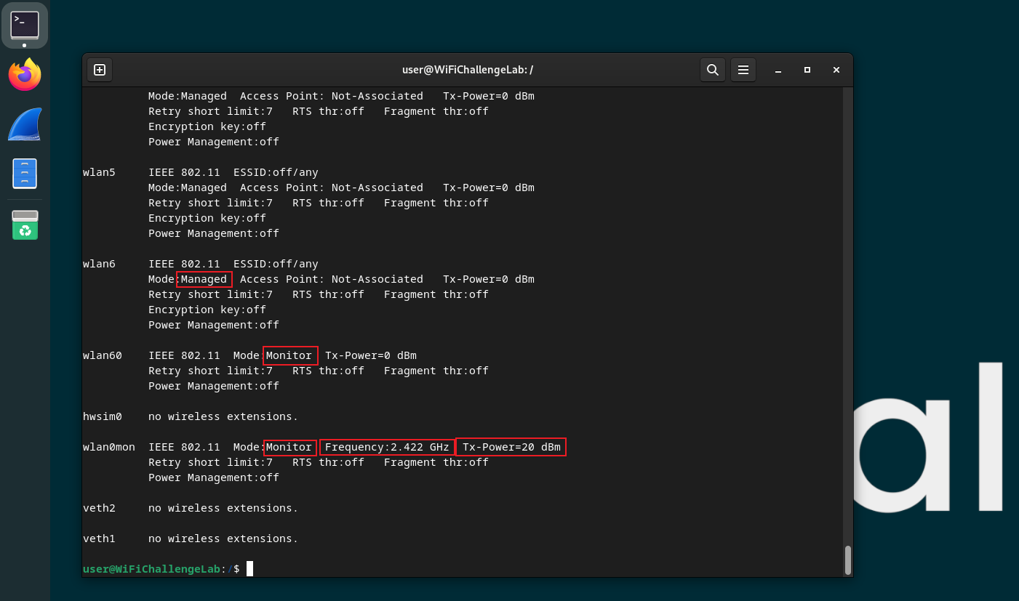The width and height of the screenshot is (1019, 601).
Task: Click the terminal vertical scrollbar handle
Action: click(847, 560)
